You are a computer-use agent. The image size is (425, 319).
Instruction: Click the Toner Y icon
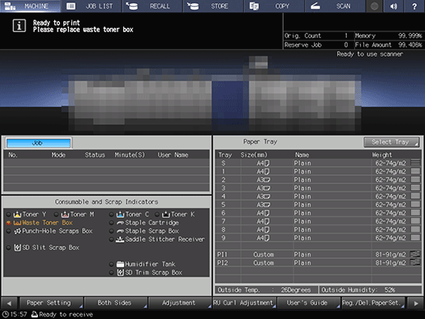17,215
